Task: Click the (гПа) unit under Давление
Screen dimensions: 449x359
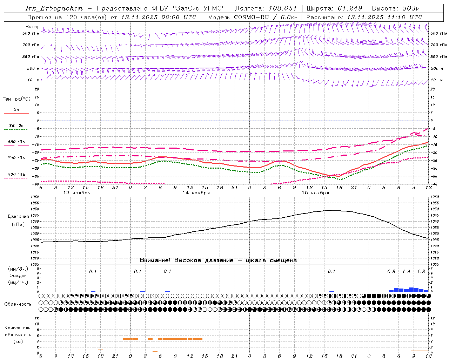Action: (18, 225)
